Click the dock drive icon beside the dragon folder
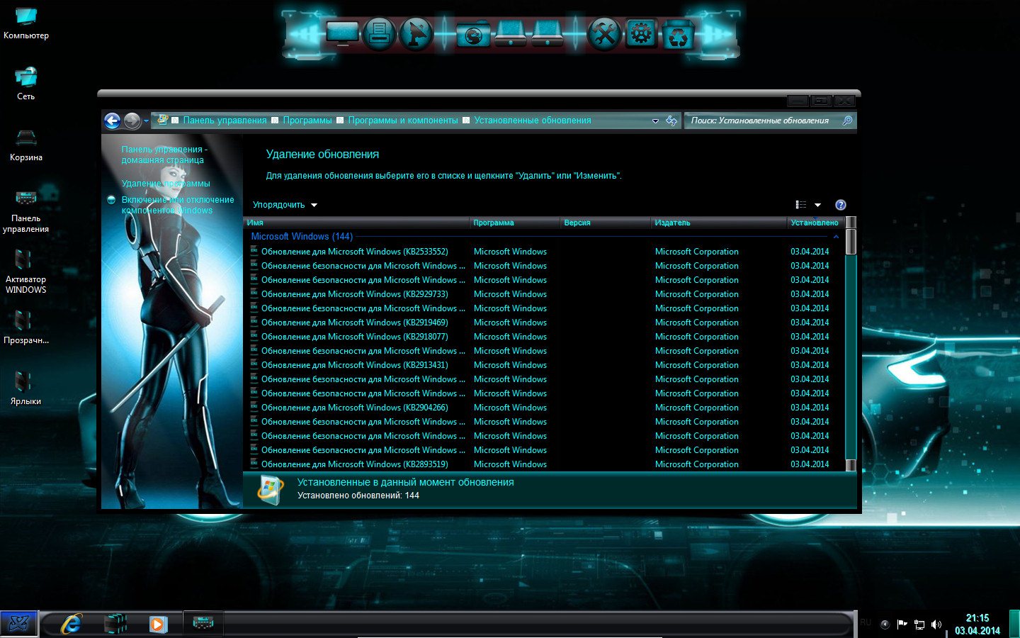Viewport: 1020px width, 638px height. click(511, 33)
